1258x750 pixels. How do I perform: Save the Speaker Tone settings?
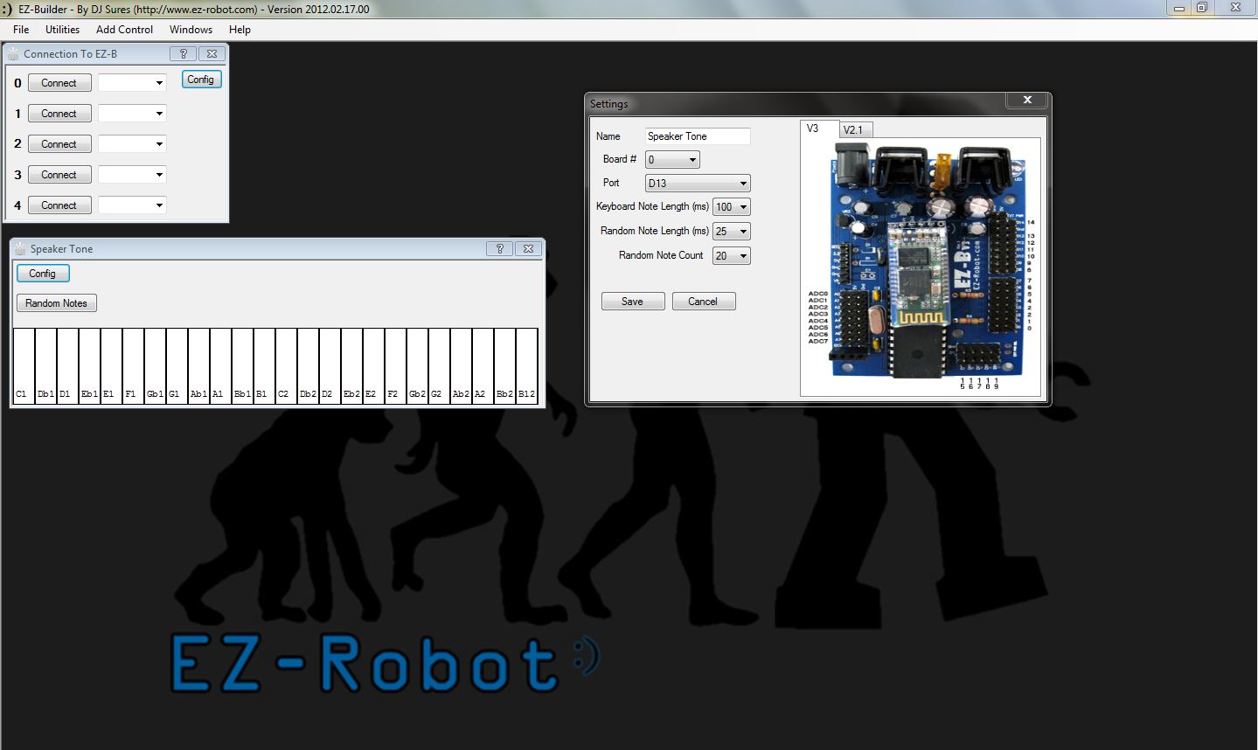click(x=633, y=302)
